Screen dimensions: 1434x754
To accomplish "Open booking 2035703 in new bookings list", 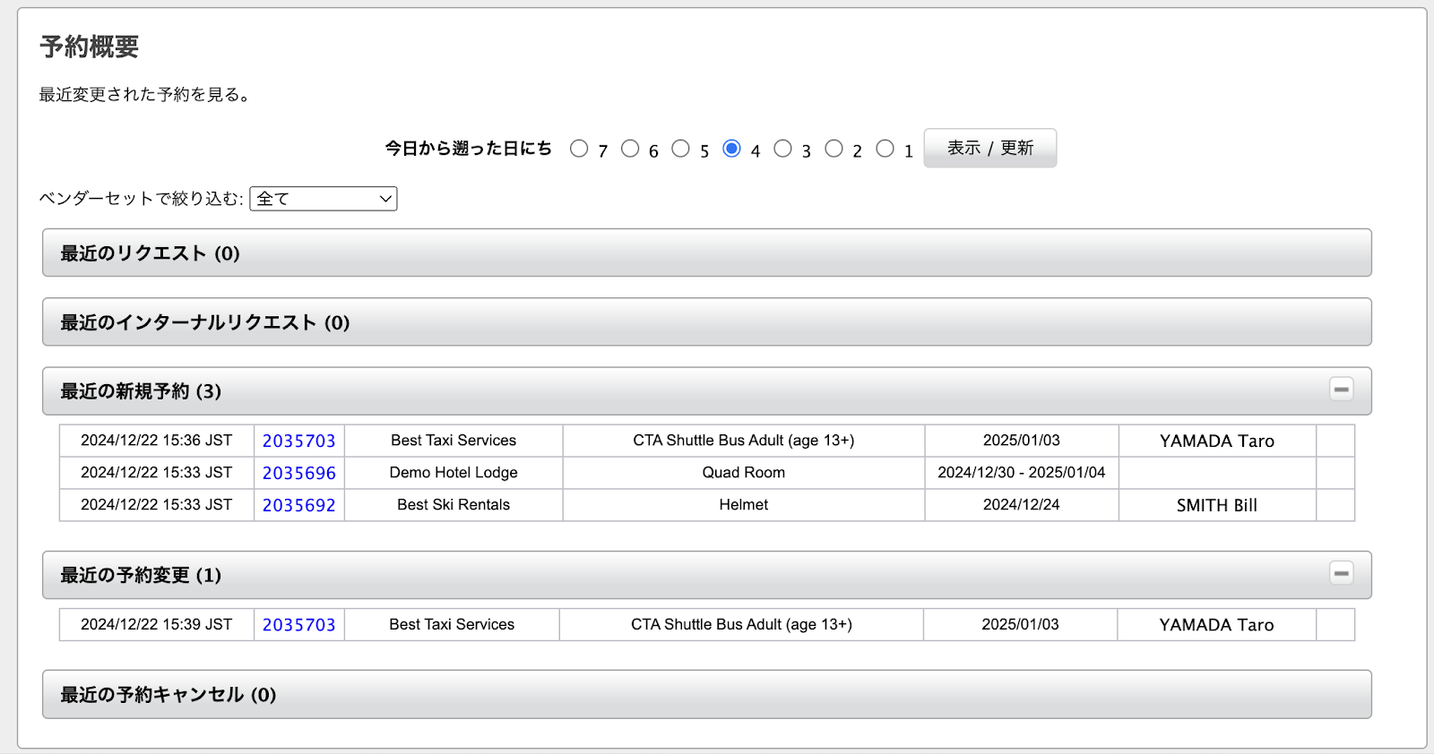I will [298, 441].
